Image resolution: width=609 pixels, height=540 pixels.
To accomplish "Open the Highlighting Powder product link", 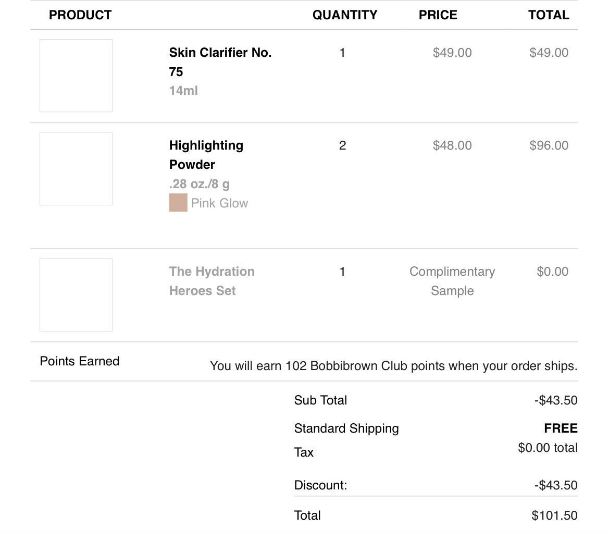I will click(x=206, y=155).
